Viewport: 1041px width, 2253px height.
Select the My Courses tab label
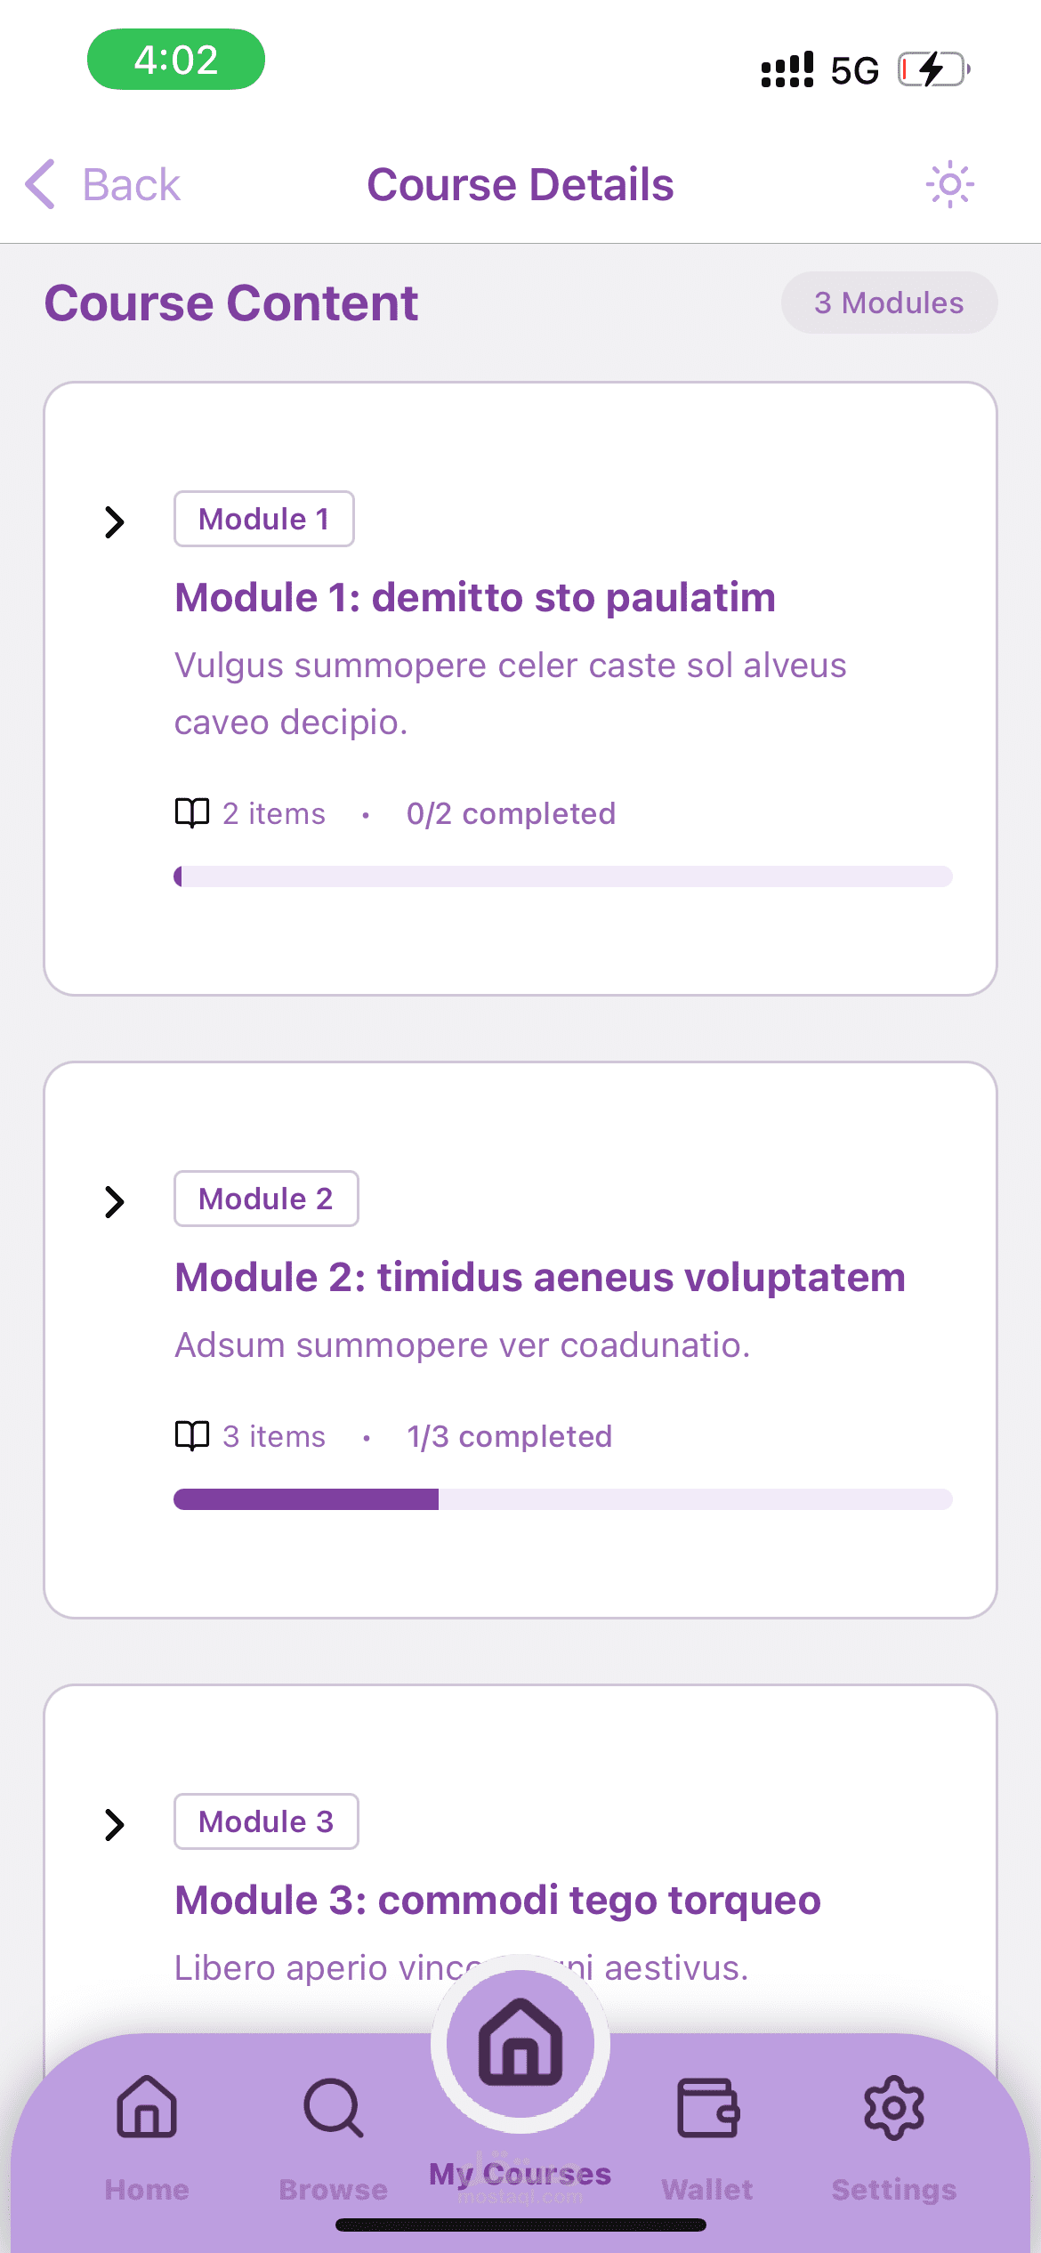[x=520, y=2175]
